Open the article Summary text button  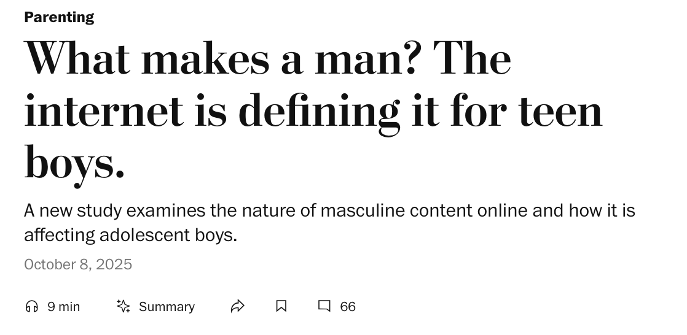click(167, 306)
